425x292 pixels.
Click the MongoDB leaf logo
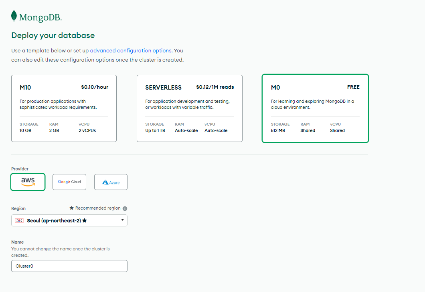click(14, 16)
